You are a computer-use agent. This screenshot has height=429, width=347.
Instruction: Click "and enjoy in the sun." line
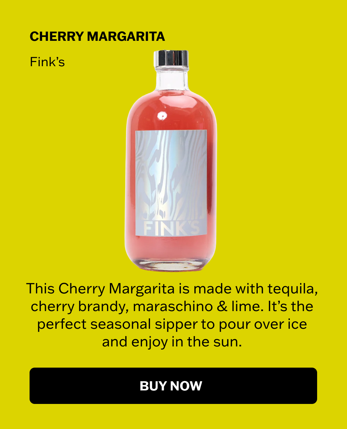tap(172, 342)
